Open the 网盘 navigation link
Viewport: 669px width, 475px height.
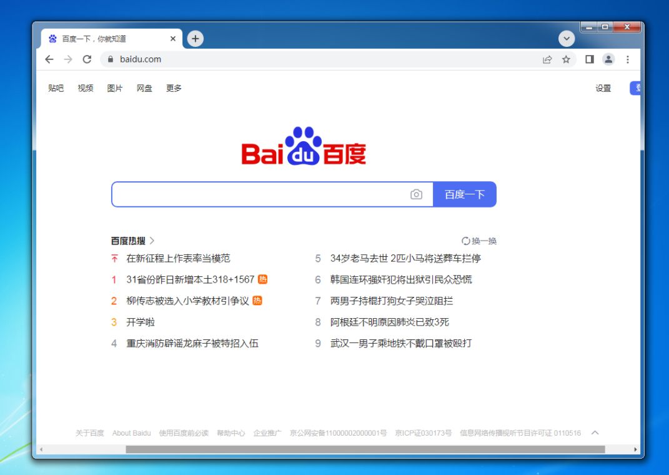[x=144, y=88]
